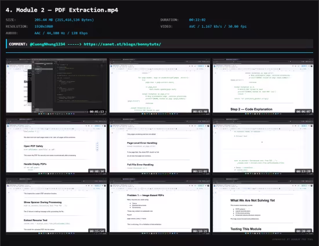Open the thumbnail stamped 00:18:21
The image size is (319, 246).
(x=159, y=206)
